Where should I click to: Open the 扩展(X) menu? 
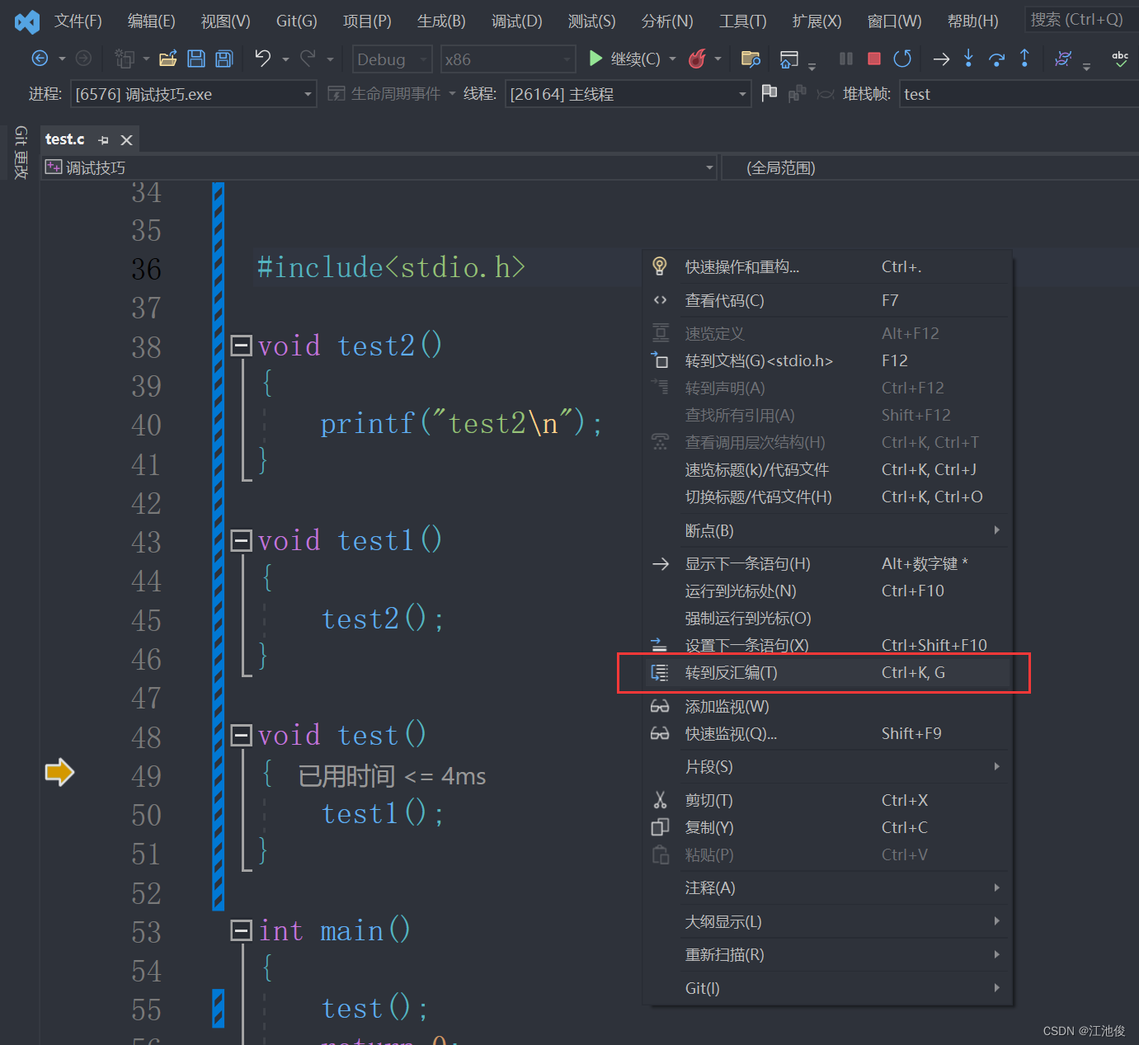[x=817, y=21]
